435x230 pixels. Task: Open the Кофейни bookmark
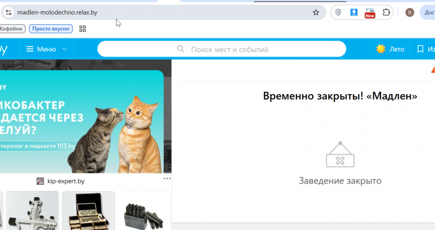(x=11, y=28)
